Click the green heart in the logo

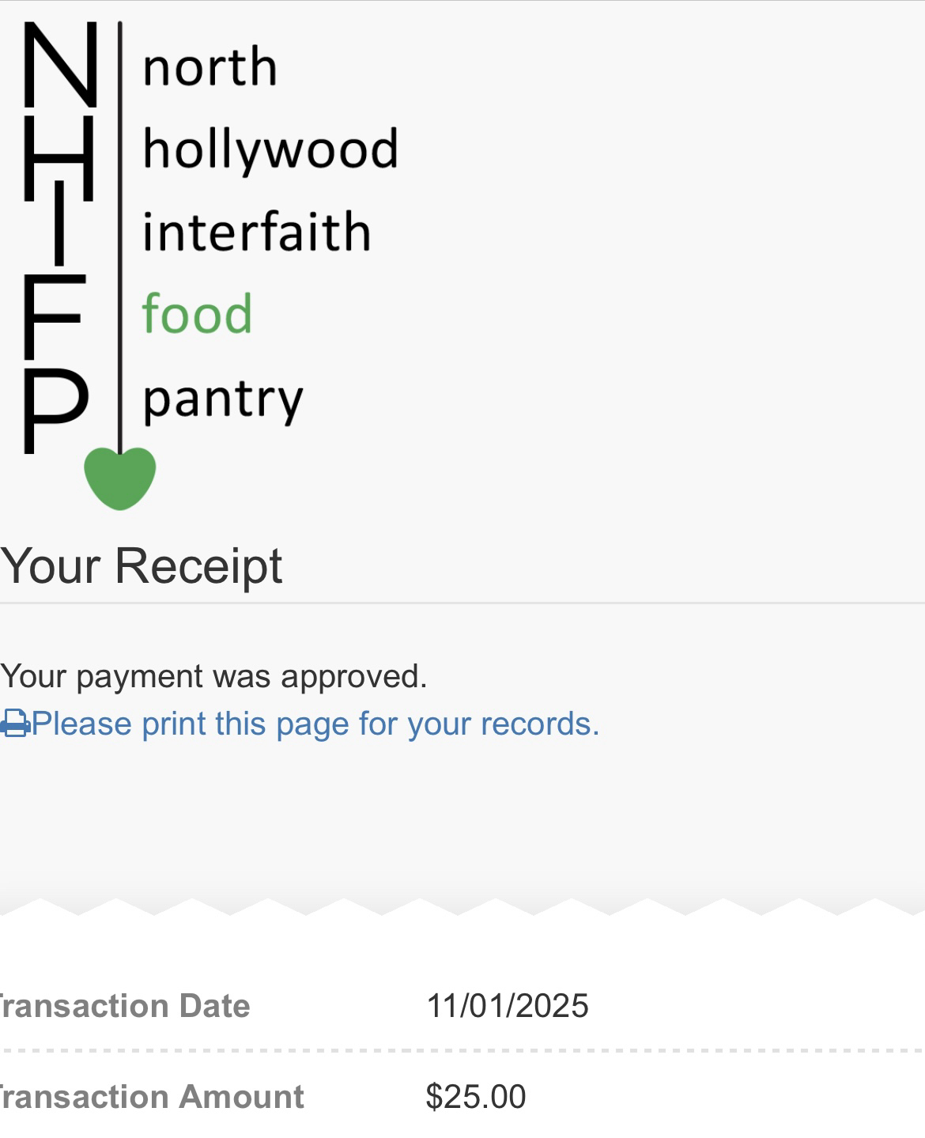click(119, 477)
